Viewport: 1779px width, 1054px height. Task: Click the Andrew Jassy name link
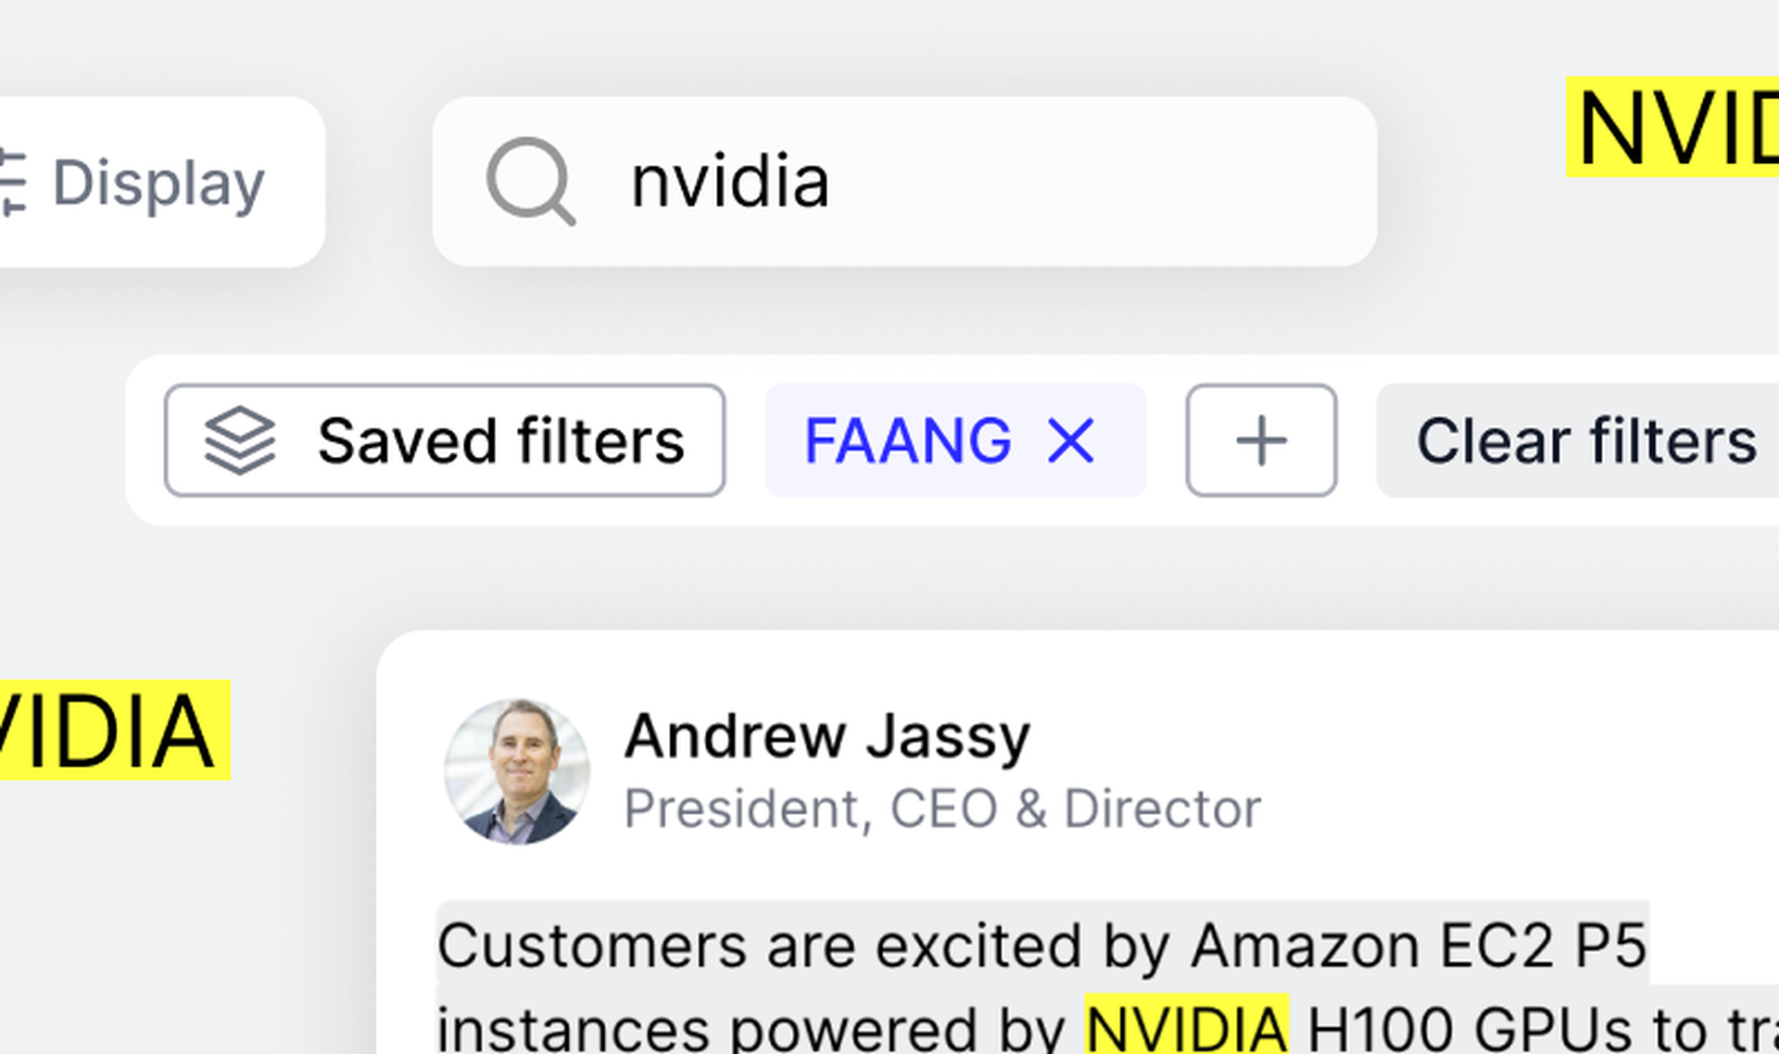[827, 736]
